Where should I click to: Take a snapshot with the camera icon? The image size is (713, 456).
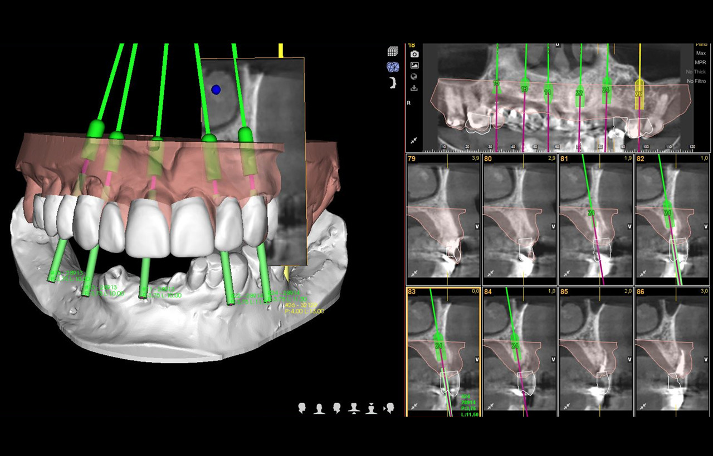[x=414, y=54]
